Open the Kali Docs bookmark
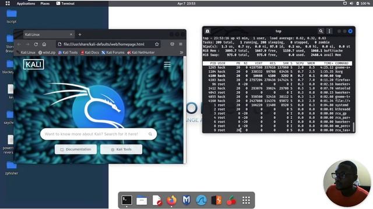Viewport: 373px width, 209px height. [x=90, y=53]
